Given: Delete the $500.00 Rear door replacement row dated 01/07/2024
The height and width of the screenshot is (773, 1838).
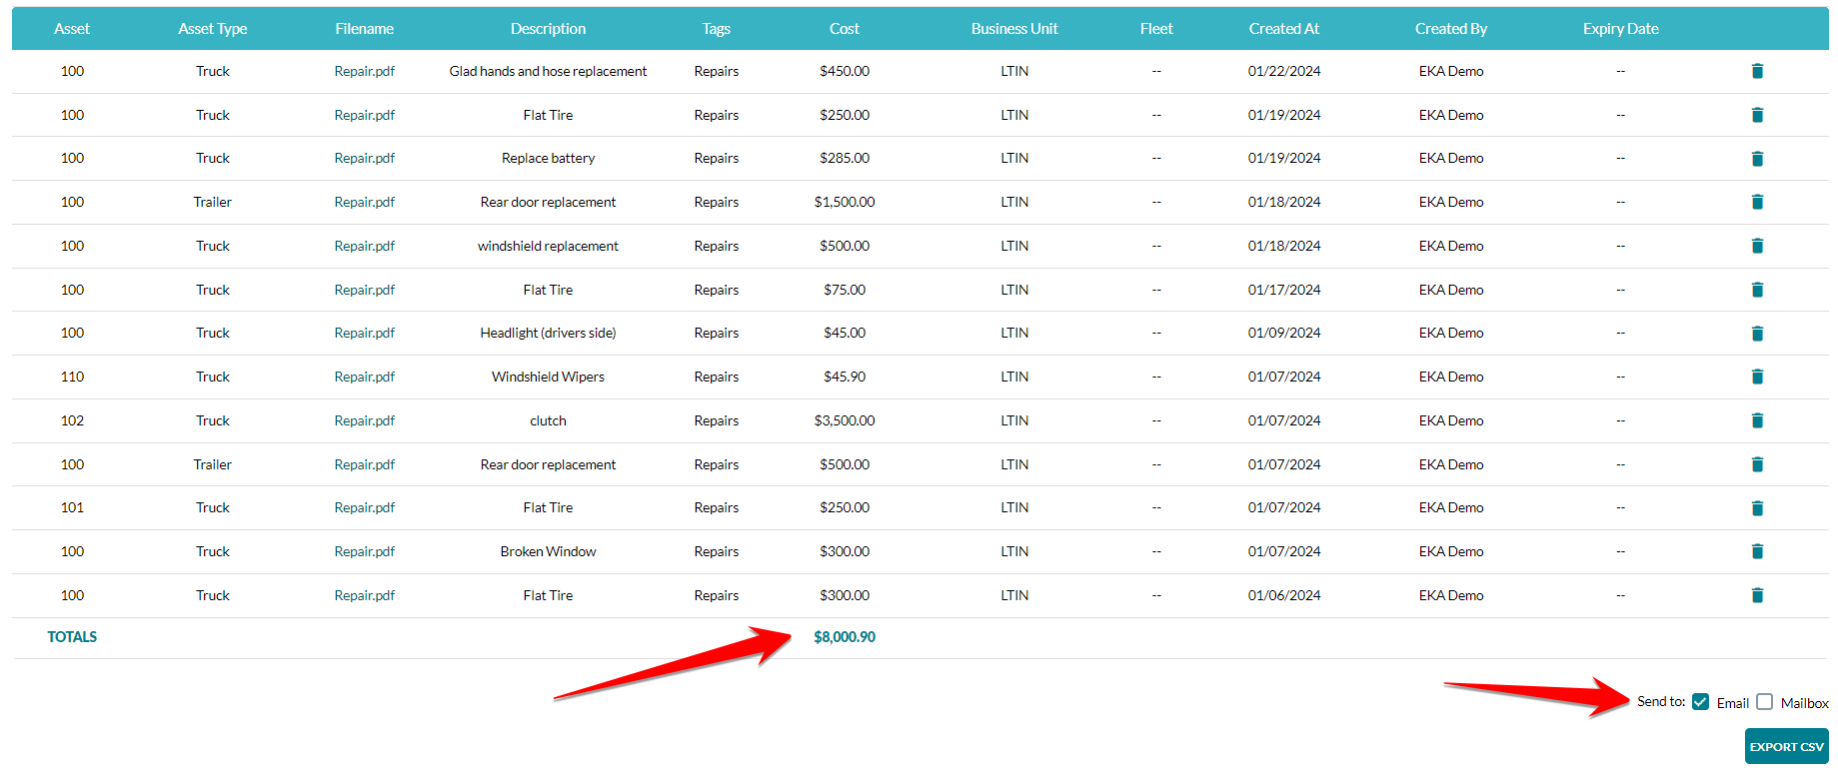Looking at the screenshot, I should (1757, 464).
